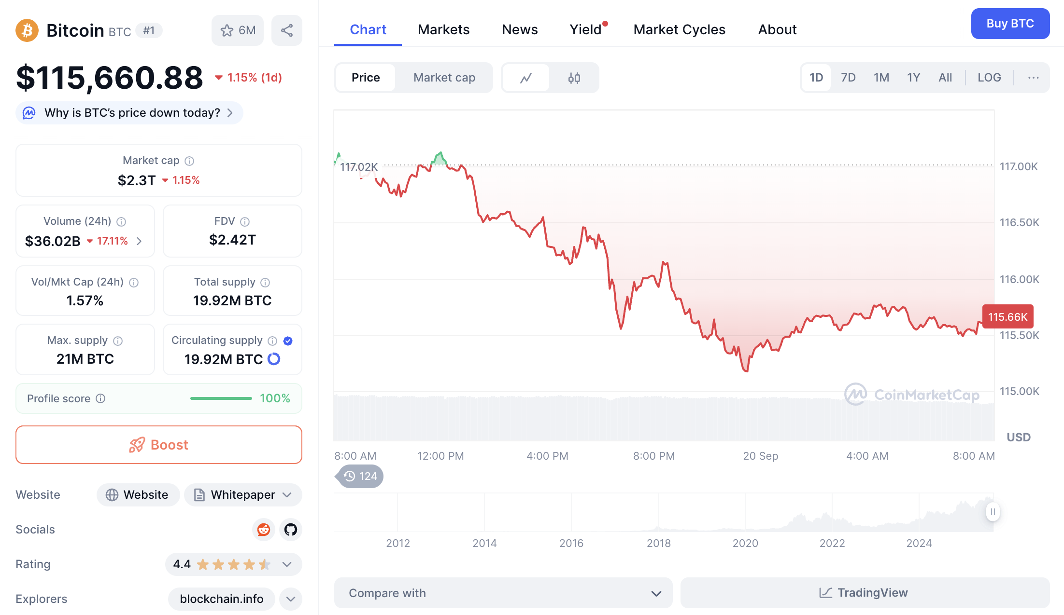Set chart range to 1D
The height and width of the screenshot is (615, 1064).
816,78
